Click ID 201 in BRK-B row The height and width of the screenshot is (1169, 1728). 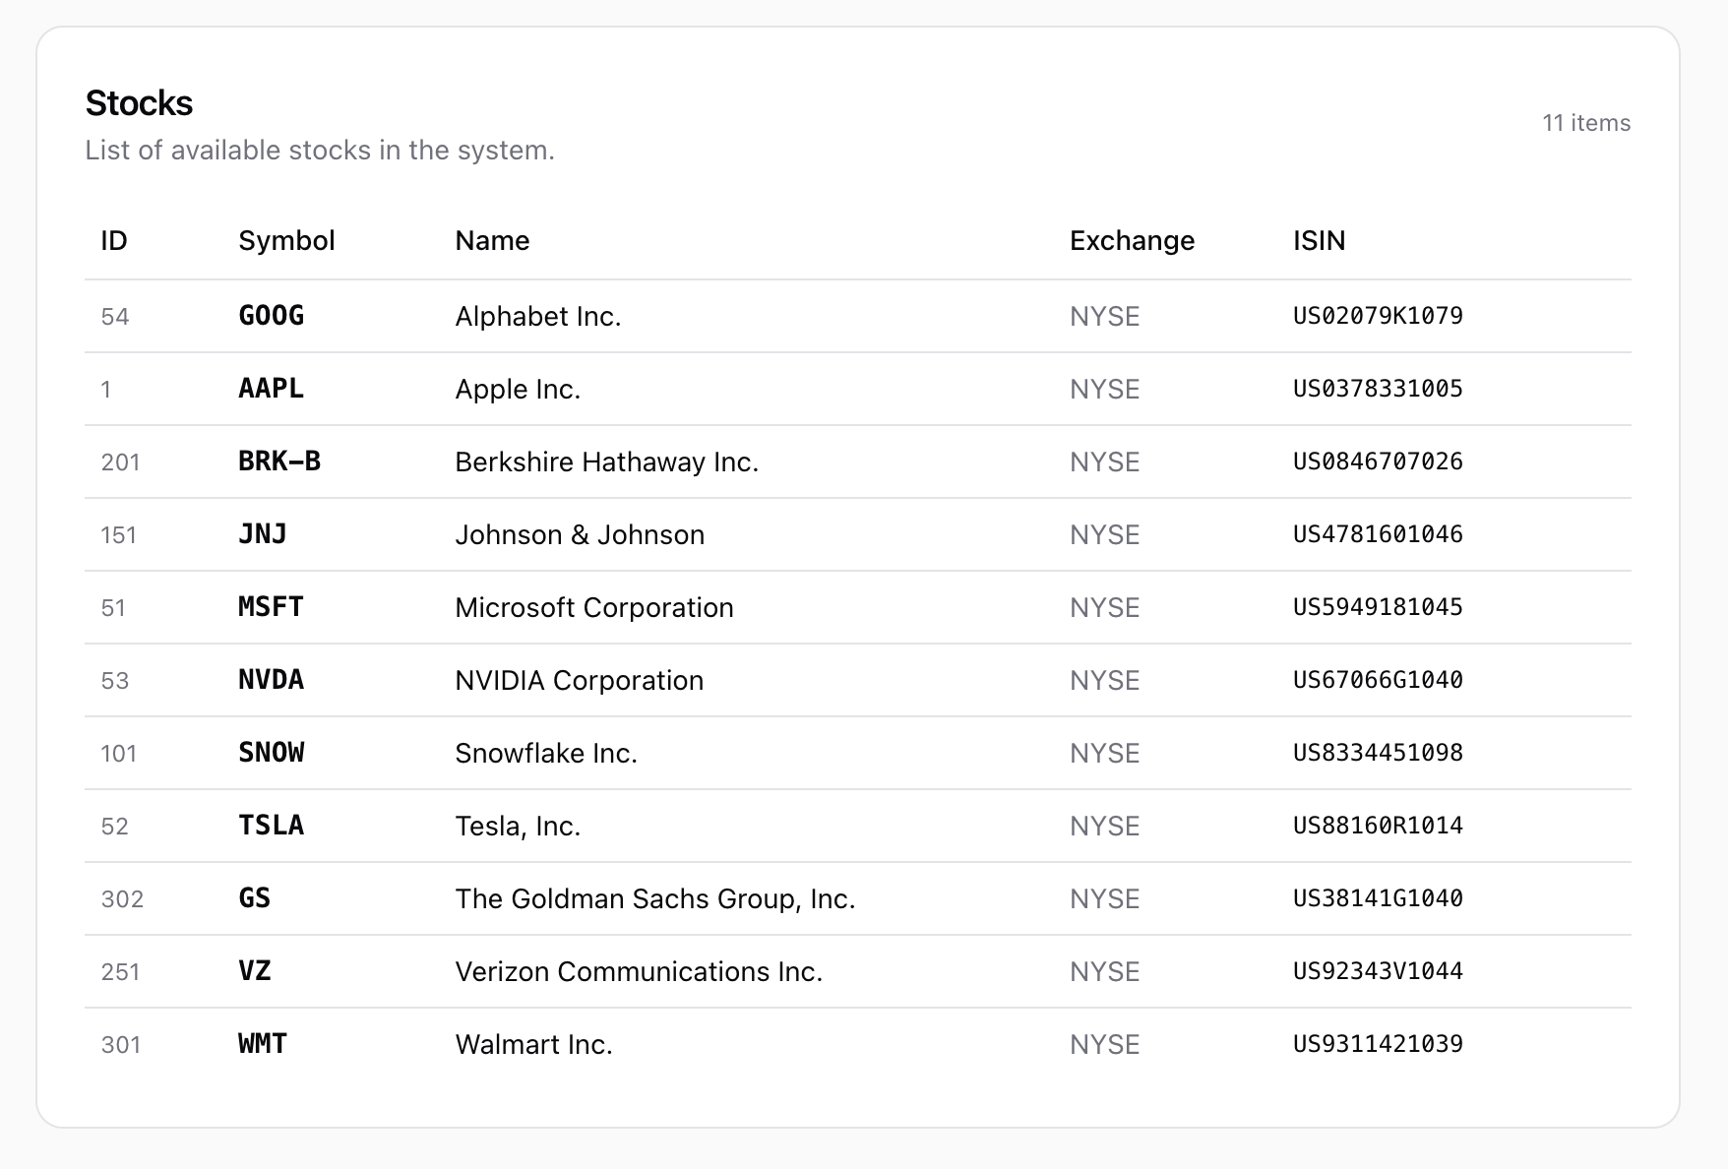coord(120,462)
